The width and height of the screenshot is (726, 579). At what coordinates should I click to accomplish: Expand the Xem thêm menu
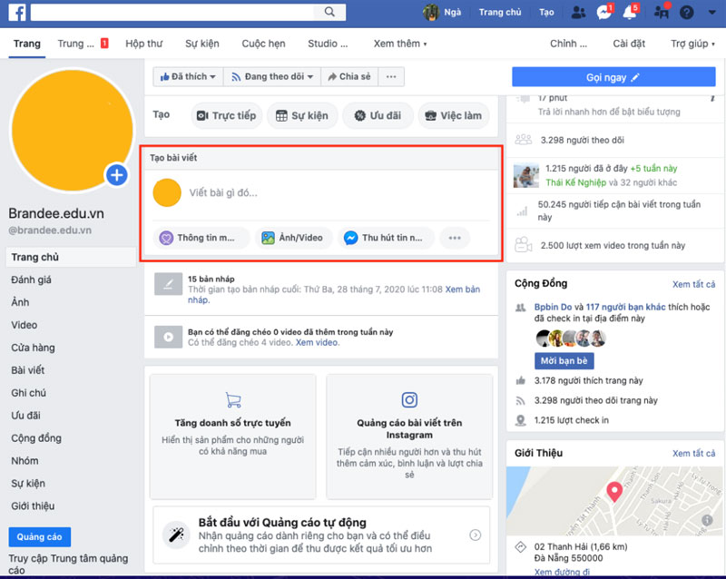coord(400,44)
